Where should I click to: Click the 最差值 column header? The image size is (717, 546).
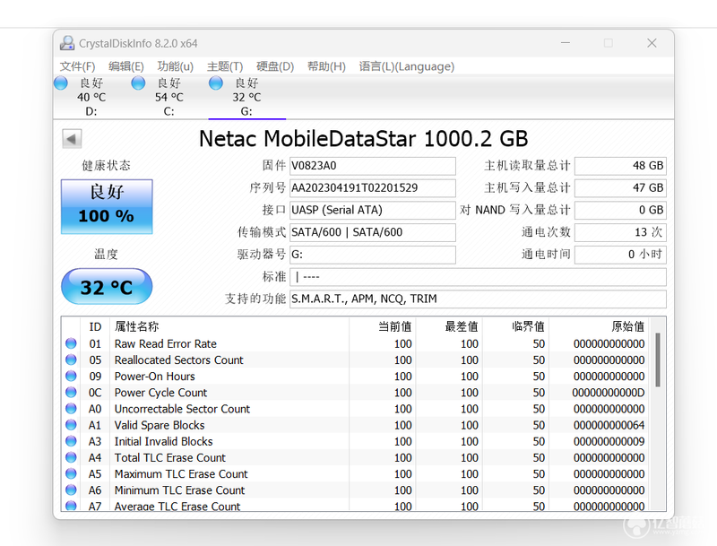pos(449,326)
